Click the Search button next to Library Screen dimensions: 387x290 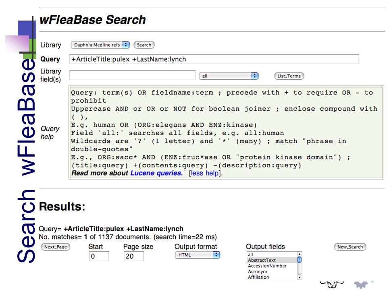[144, 45]
